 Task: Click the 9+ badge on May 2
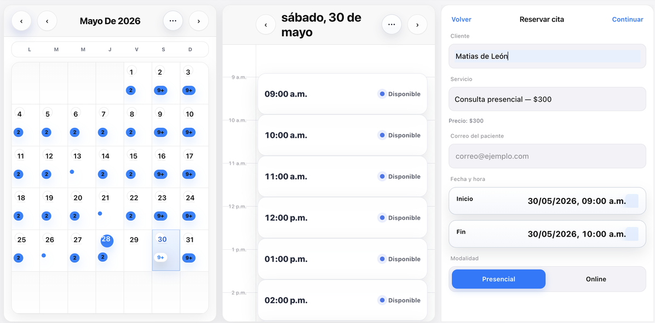tap(161, 90)
